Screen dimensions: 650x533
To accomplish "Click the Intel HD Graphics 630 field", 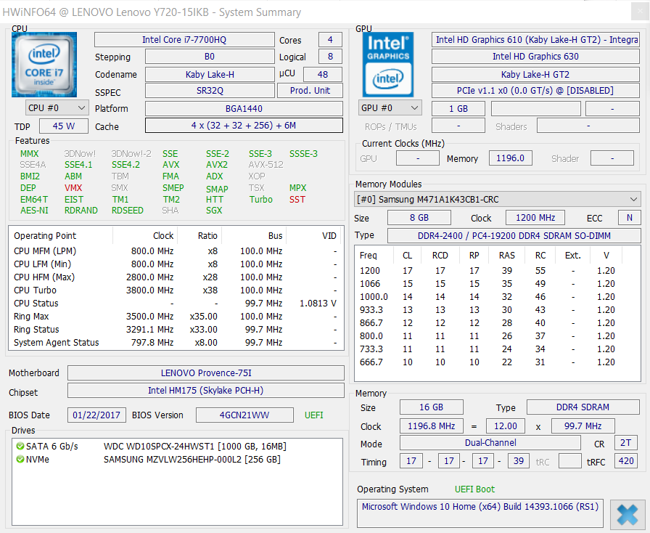I will point(535,57).
